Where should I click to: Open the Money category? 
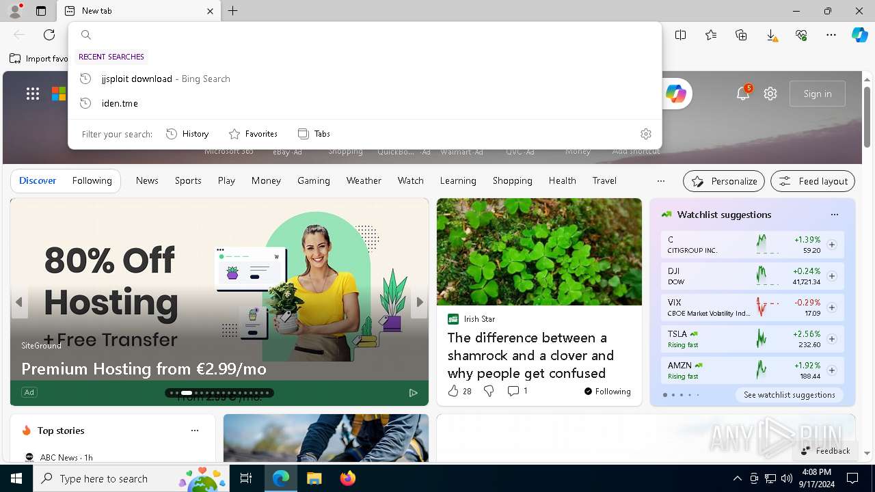click(266, 180)
